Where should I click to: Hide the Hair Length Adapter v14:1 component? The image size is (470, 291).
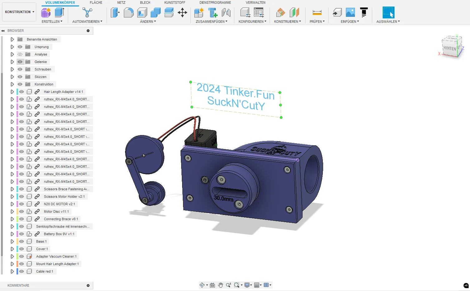22,92
